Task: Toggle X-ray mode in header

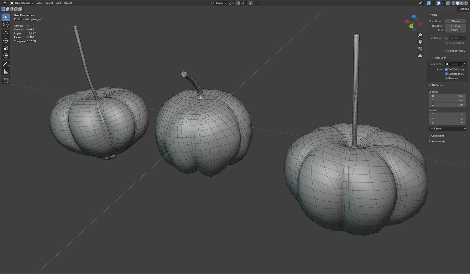Action: point(448,3)
